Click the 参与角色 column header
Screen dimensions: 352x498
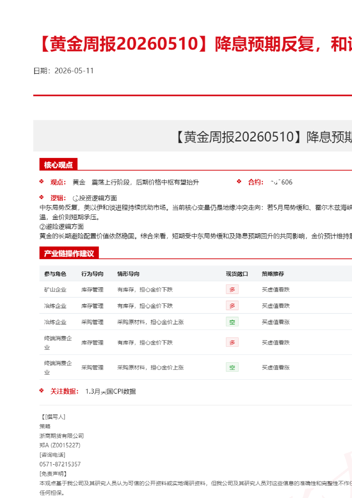[x=55, y=274]
